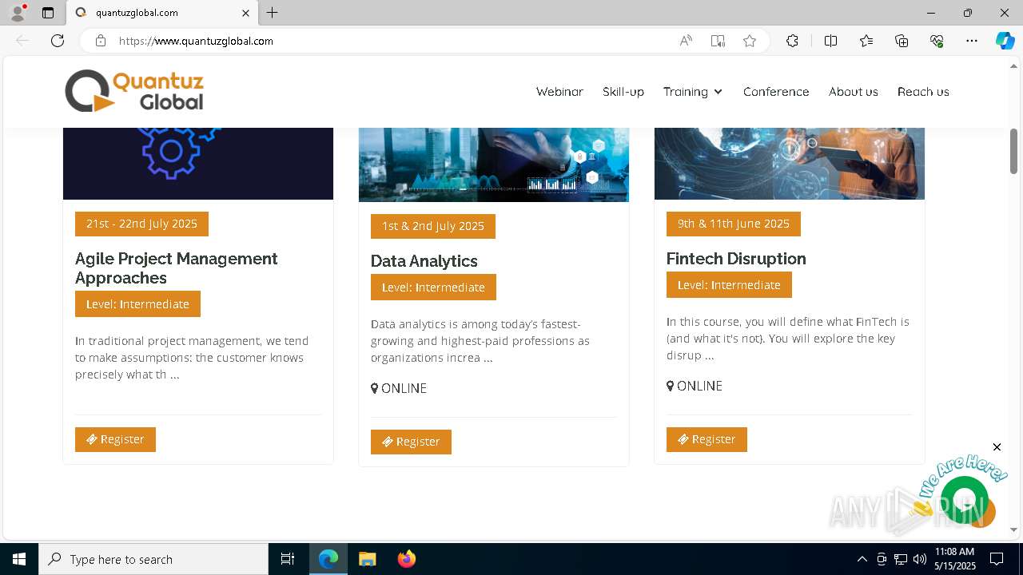Open the Copilot icon

[x=1005, y=41]
